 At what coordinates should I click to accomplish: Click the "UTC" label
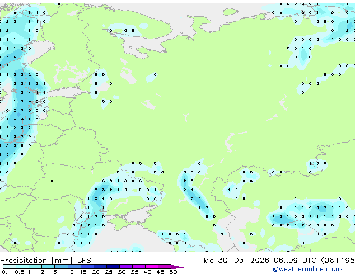click(x=310, y=261)
